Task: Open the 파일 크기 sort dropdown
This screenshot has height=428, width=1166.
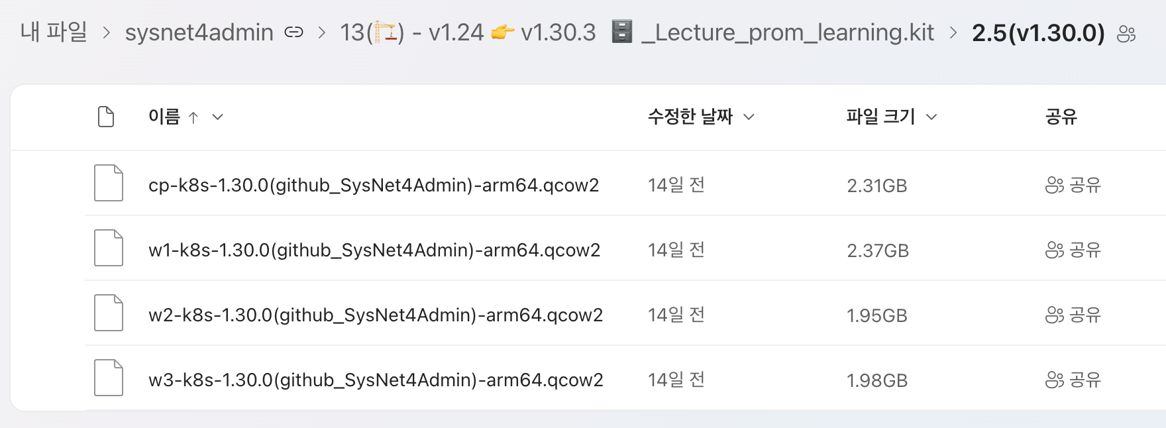Action: click(x=931, y=117)
